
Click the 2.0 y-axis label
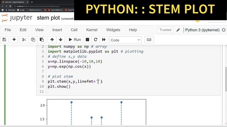43,105
